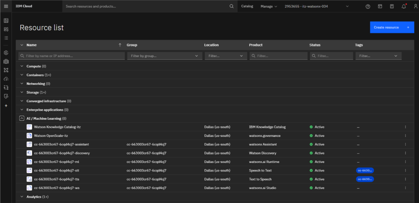Image resolution: width=419 pixels, height=203 pixels.
Task: Open actions menu for Watson Knowledge Catalog-itz row
Action: click(405, 127)
